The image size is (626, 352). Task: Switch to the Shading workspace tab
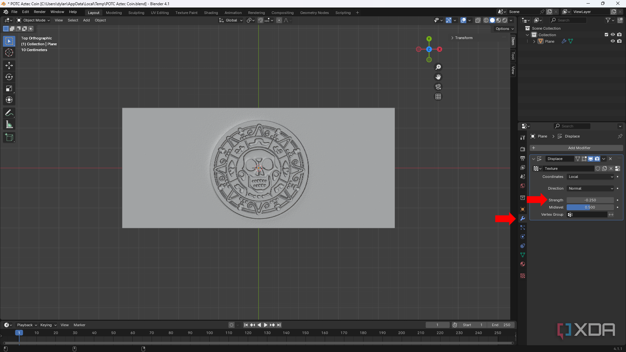click(211, 12)
